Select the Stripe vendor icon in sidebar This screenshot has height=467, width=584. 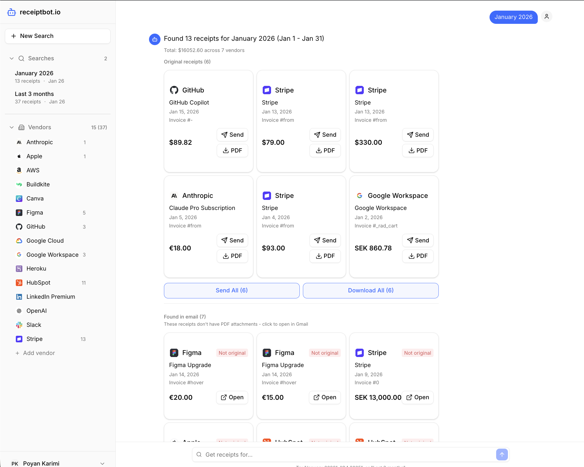click(x=19, y=339)
